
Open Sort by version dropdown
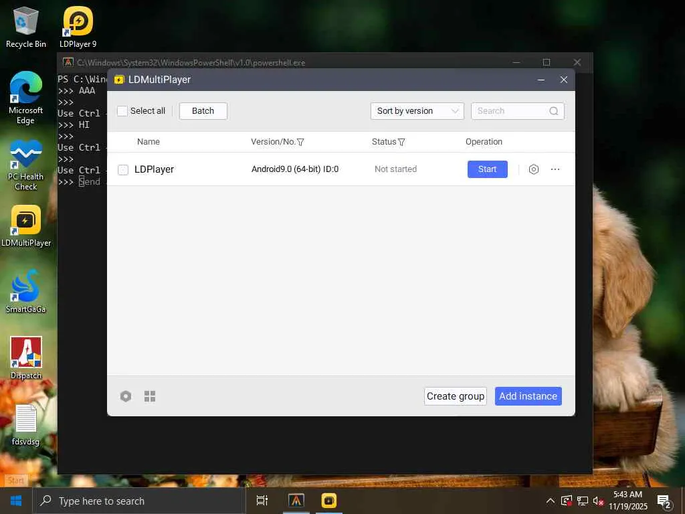pyautogui.click(x=417, y=111)
